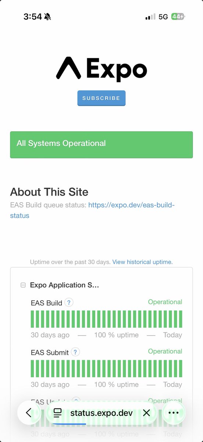Screen dimensions: 203x442
Task: Open the expo.dev/eas-build-status link
Action: point(92,210)
